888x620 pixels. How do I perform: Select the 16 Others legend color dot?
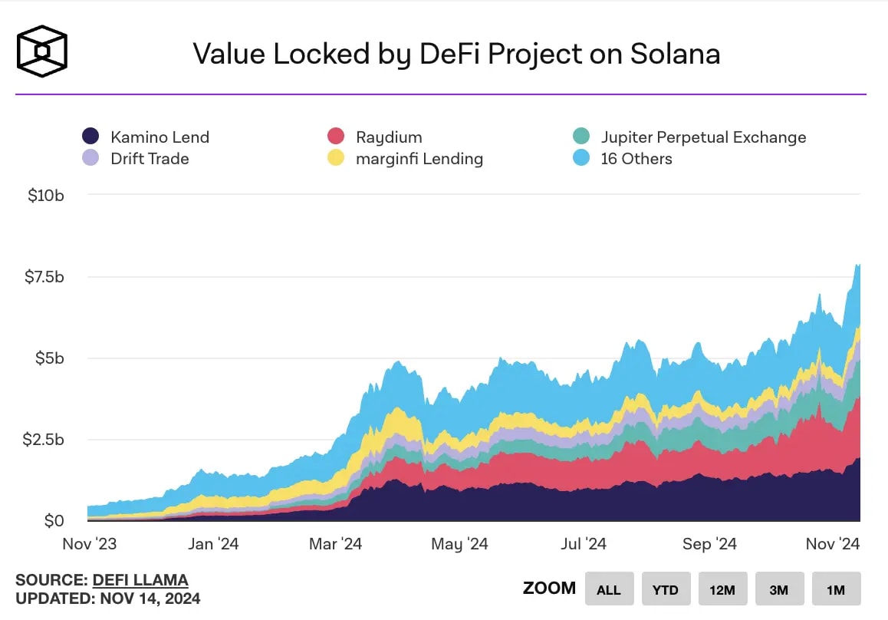(x=580, y=158)
